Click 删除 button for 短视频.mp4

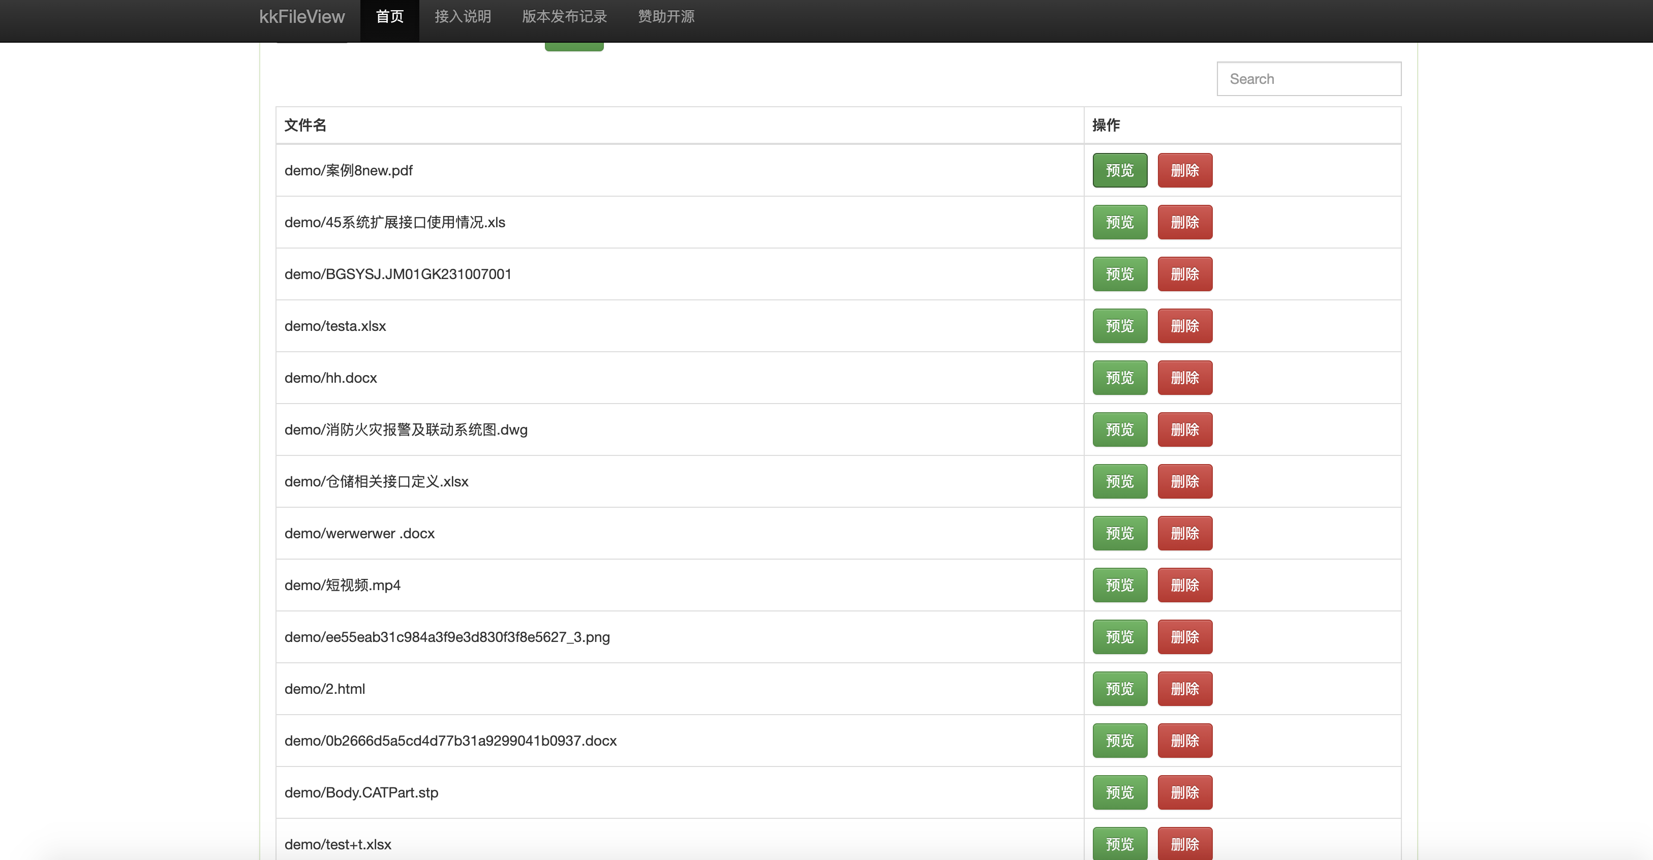pyautogui.click(x=1184, y=585)
